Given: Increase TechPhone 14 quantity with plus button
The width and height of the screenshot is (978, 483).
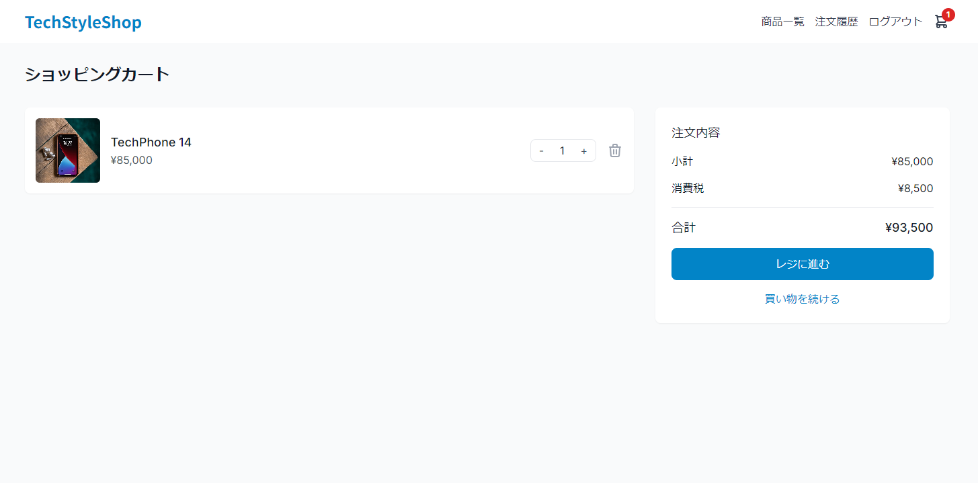Looking at the screenshot, I should [584, 150].
